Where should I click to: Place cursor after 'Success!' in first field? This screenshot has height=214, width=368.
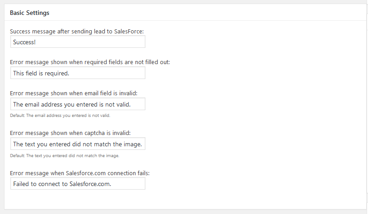[x=36, y=42]
